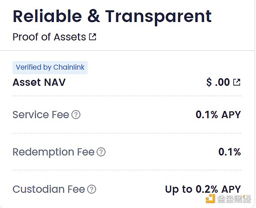The width and height of the screenshot is (256, 208).
Task: Open the Custodian Fee help icon
Action: pyautogui.click(x=92, y=189)
